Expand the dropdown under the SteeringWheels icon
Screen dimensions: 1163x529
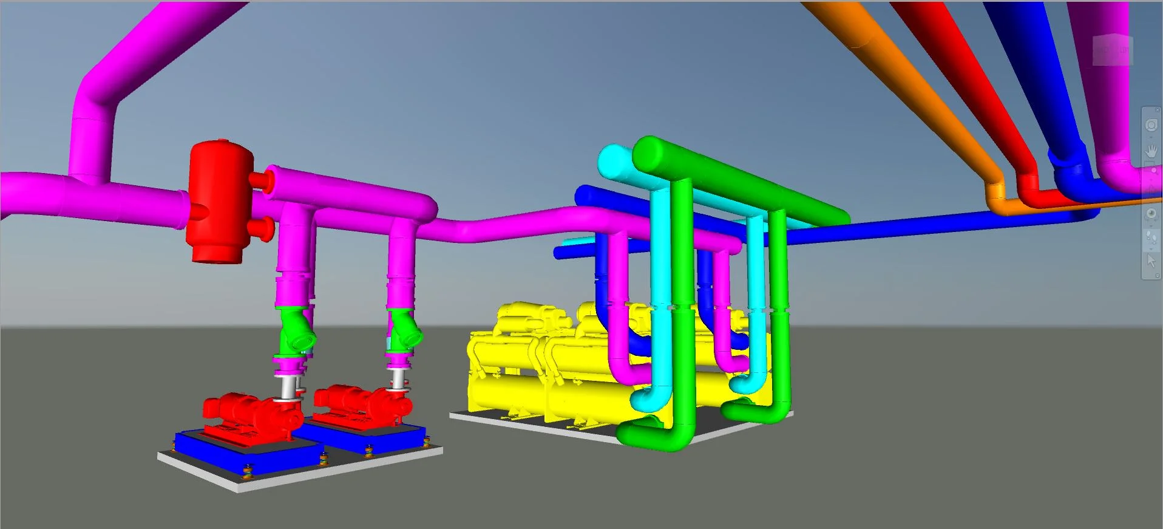pos(1151,137)
